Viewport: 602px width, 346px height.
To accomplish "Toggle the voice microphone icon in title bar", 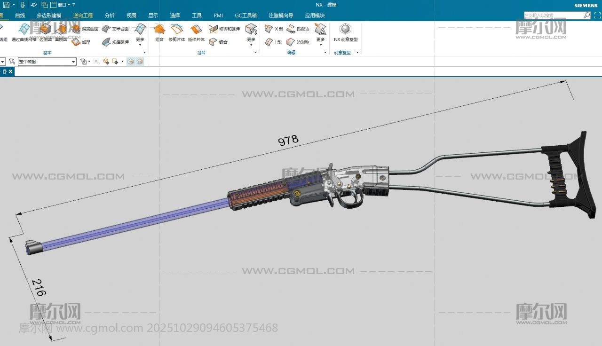I will point(23,5).
